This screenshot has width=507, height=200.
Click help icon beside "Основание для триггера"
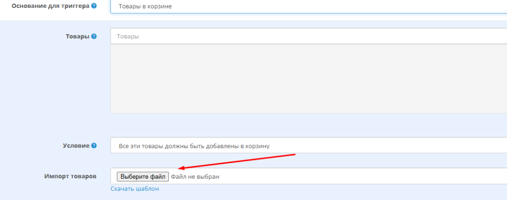(x=94, y=6)
